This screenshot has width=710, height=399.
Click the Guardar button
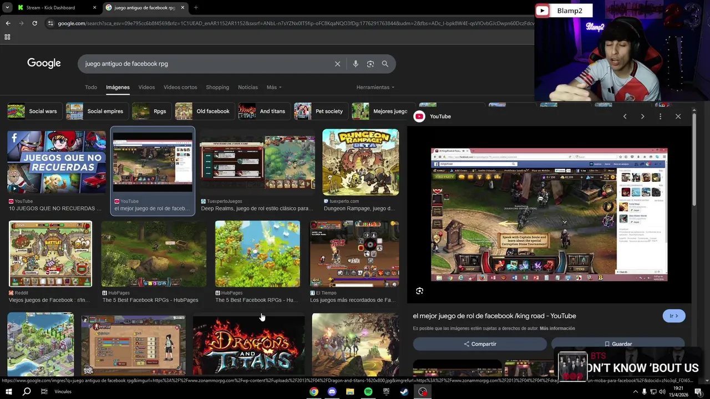(x=618, y=344)
